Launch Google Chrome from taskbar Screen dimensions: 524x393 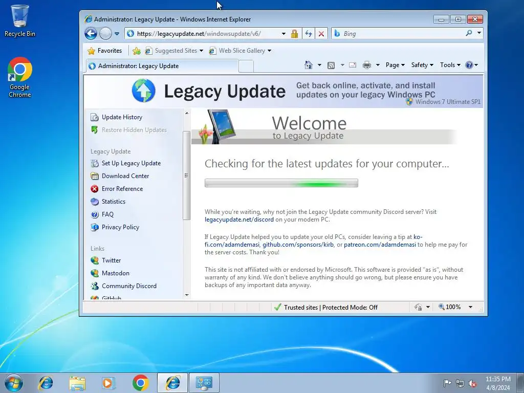(140, 383)
